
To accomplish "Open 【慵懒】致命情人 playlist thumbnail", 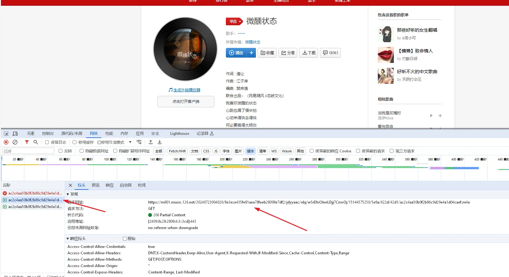I will coord(386,55).
